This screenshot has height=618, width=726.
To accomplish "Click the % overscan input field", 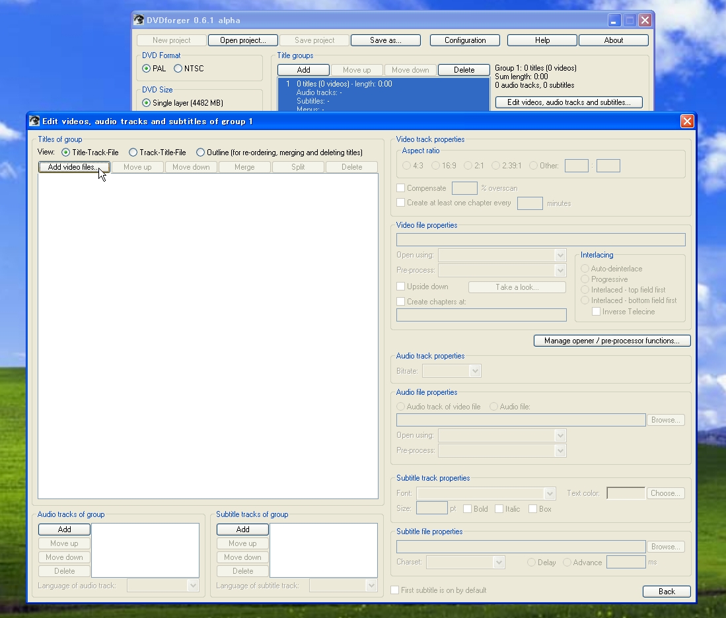I will pos(464,188).
